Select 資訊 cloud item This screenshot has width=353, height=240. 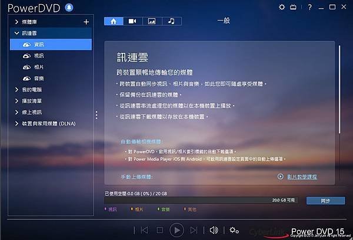(51, 45)
